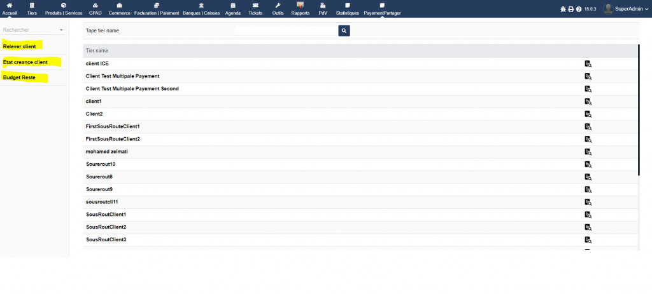Screen dimensions: 652x294
Task: View details icon for SousRoutClient2
Action: pyautogui.click(x=588, y=227)
